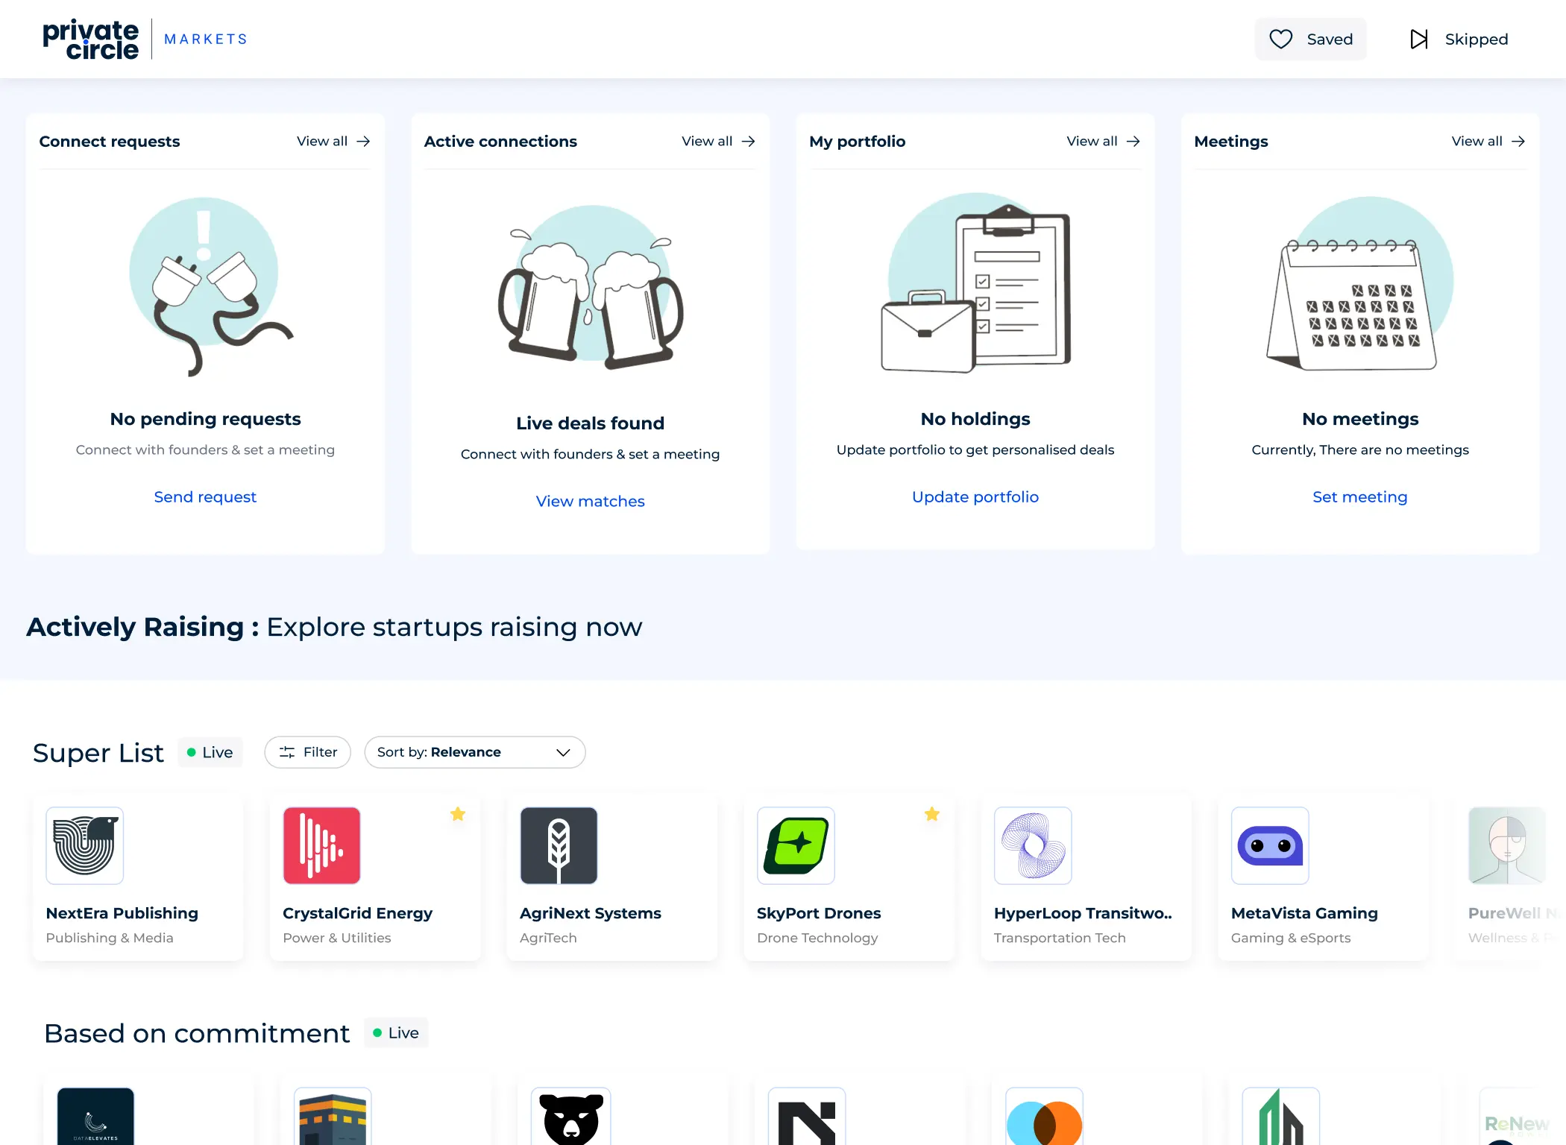Click the Live badge beside Super List
This screenshot has height=1145, width=1566.
tap(210, 752)
